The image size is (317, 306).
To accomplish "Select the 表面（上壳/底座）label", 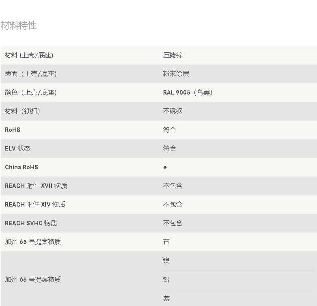I will click(x=30, y=74).
